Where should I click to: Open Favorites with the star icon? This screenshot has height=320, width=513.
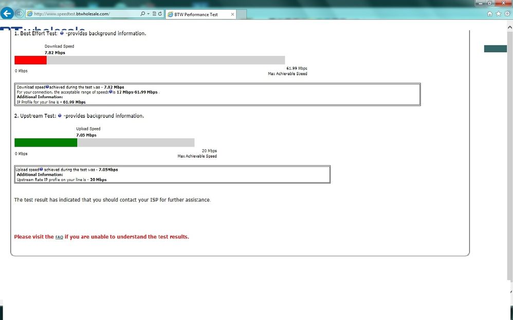(498, 14)
